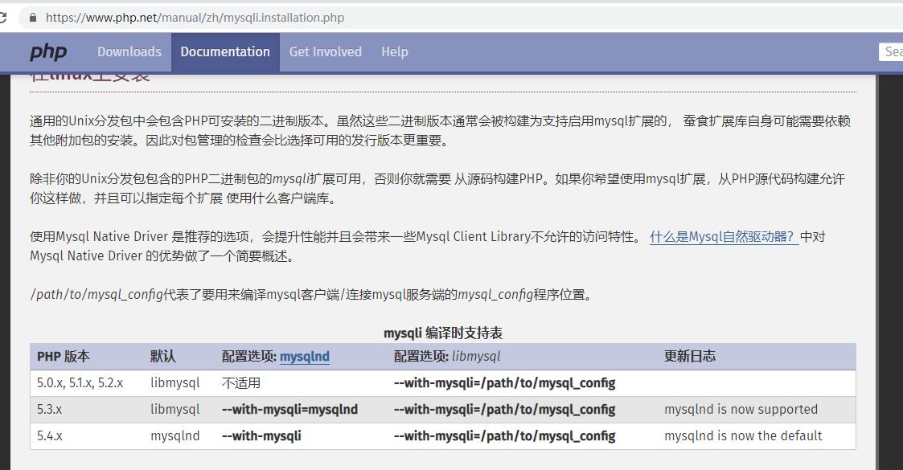Open the Help menu item

coord(395,51)
